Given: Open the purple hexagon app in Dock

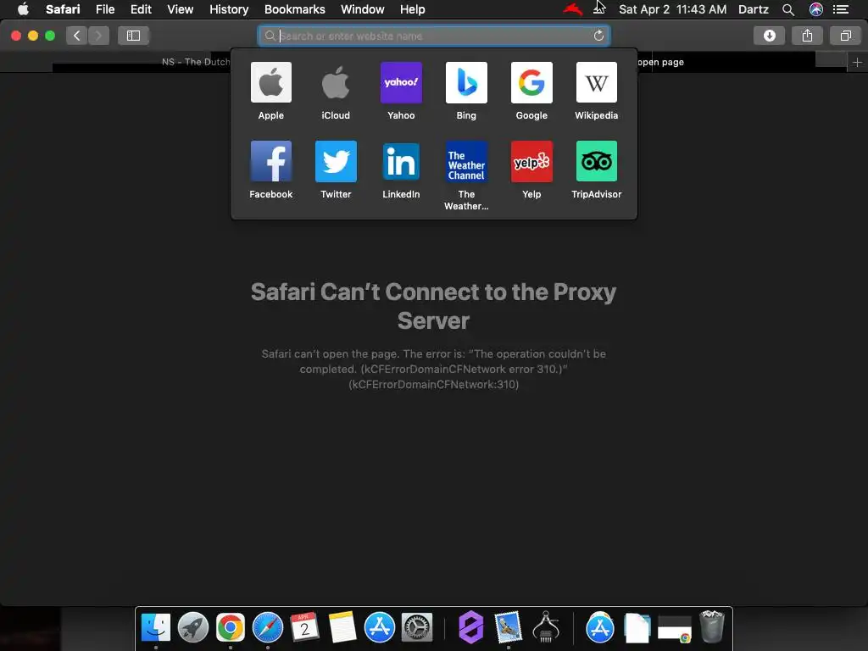Looking at the screenshot, I should pyautogui.click(x=471, y=627).
